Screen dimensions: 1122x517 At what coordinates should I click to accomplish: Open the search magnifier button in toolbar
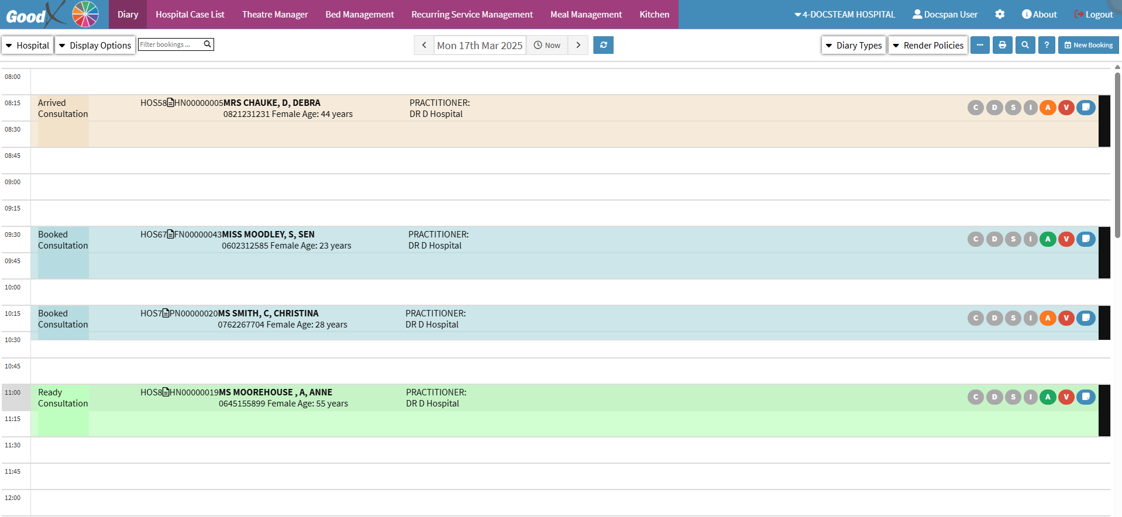[1025, 45]
